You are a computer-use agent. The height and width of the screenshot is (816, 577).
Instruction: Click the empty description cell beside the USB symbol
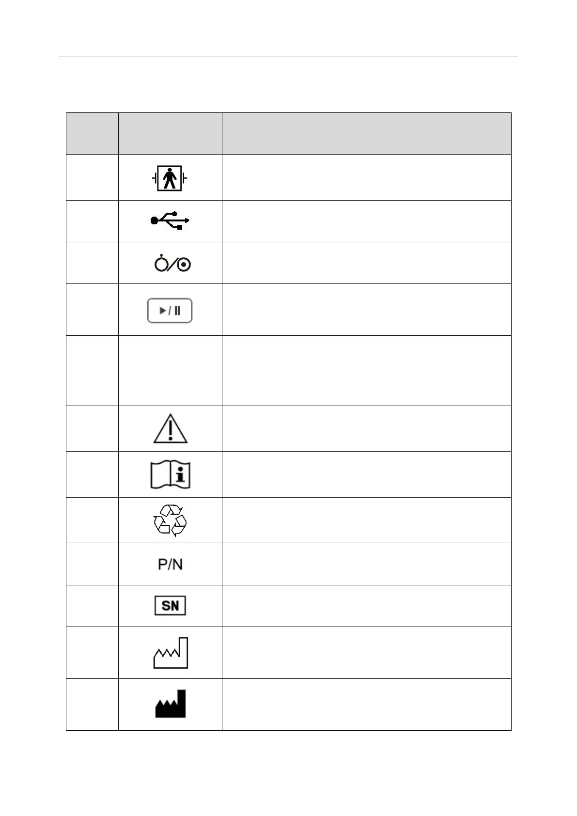click(x=367, y=221)
